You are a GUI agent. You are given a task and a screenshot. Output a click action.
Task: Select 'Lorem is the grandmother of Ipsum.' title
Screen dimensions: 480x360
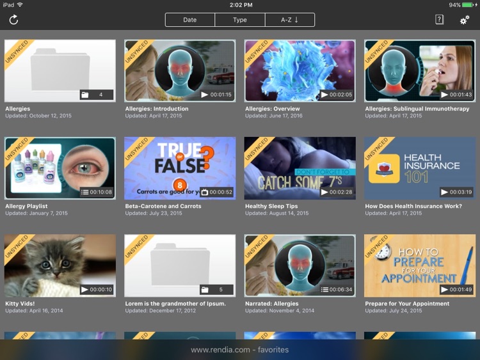point(175,304)
